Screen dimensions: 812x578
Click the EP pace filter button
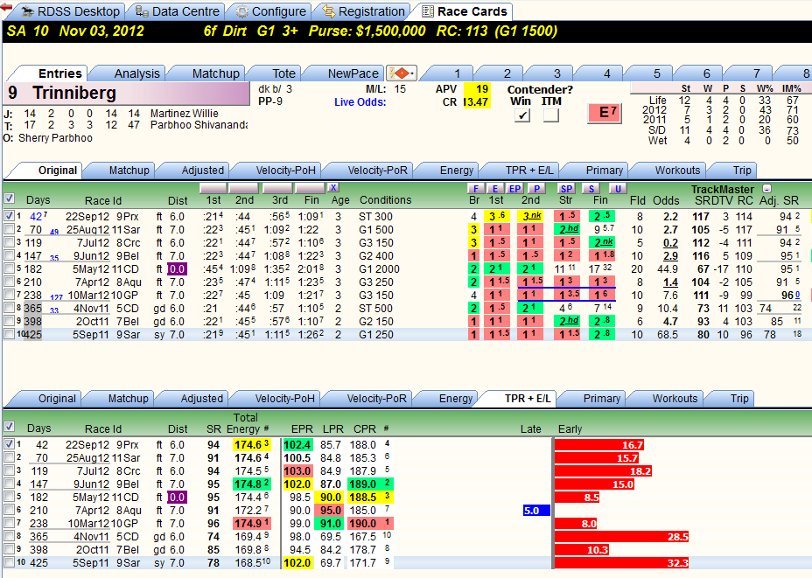pos(514,188)
